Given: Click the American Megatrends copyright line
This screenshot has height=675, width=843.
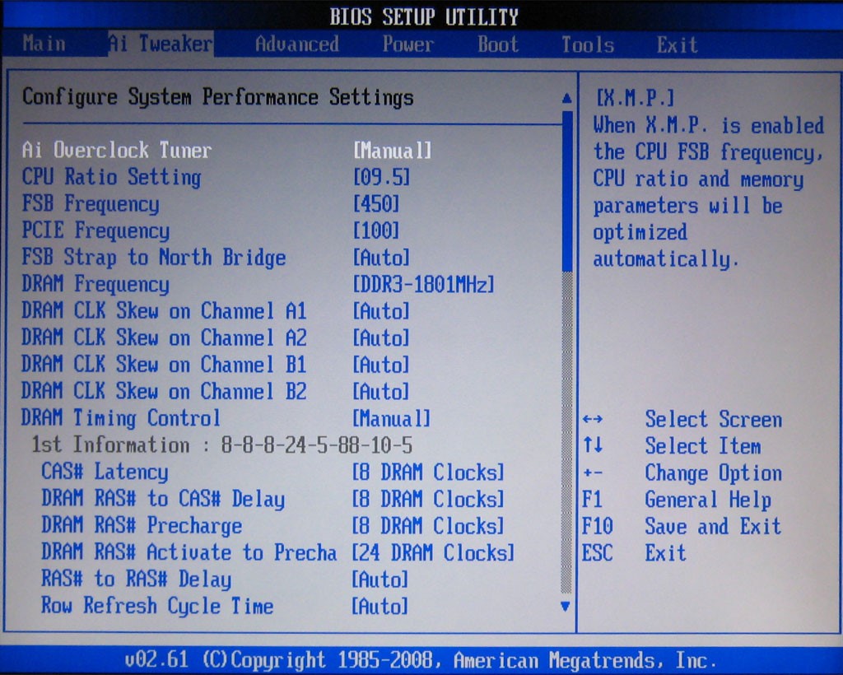Looking at the screenshot, I should click(421, 659).
